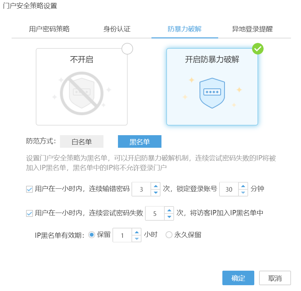Click the green checkmark badge
Screen dimensions: 301x291
click(258, 49)
